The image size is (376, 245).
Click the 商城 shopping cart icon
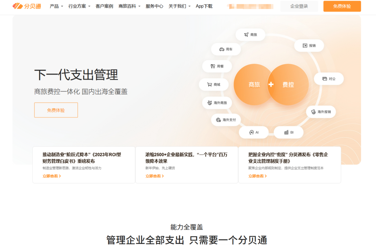214,84
